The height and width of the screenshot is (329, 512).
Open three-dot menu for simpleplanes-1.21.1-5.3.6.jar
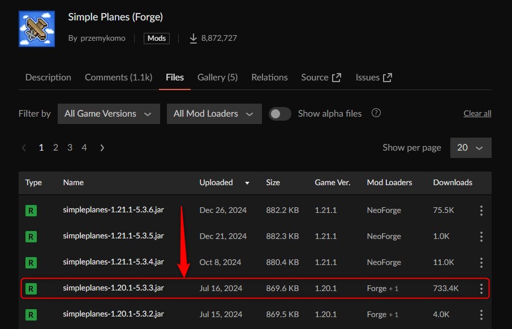point(481,211)
